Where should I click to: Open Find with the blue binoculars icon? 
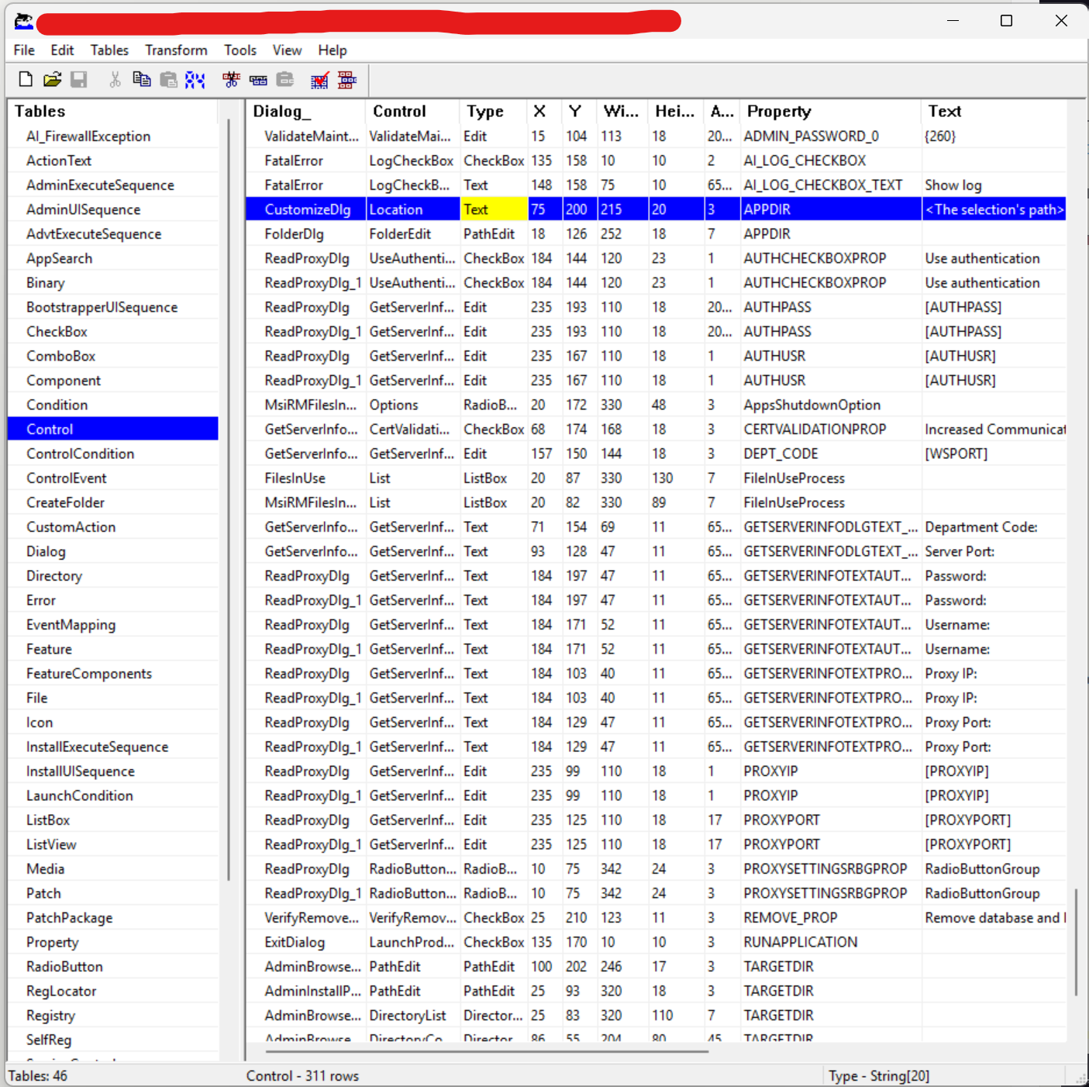(195, 79)
